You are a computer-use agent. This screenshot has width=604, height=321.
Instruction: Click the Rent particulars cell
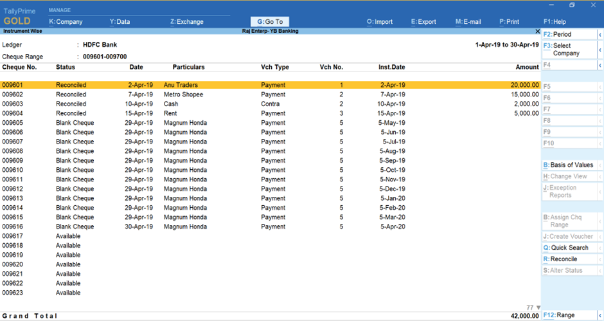click(x=170, y=113)
